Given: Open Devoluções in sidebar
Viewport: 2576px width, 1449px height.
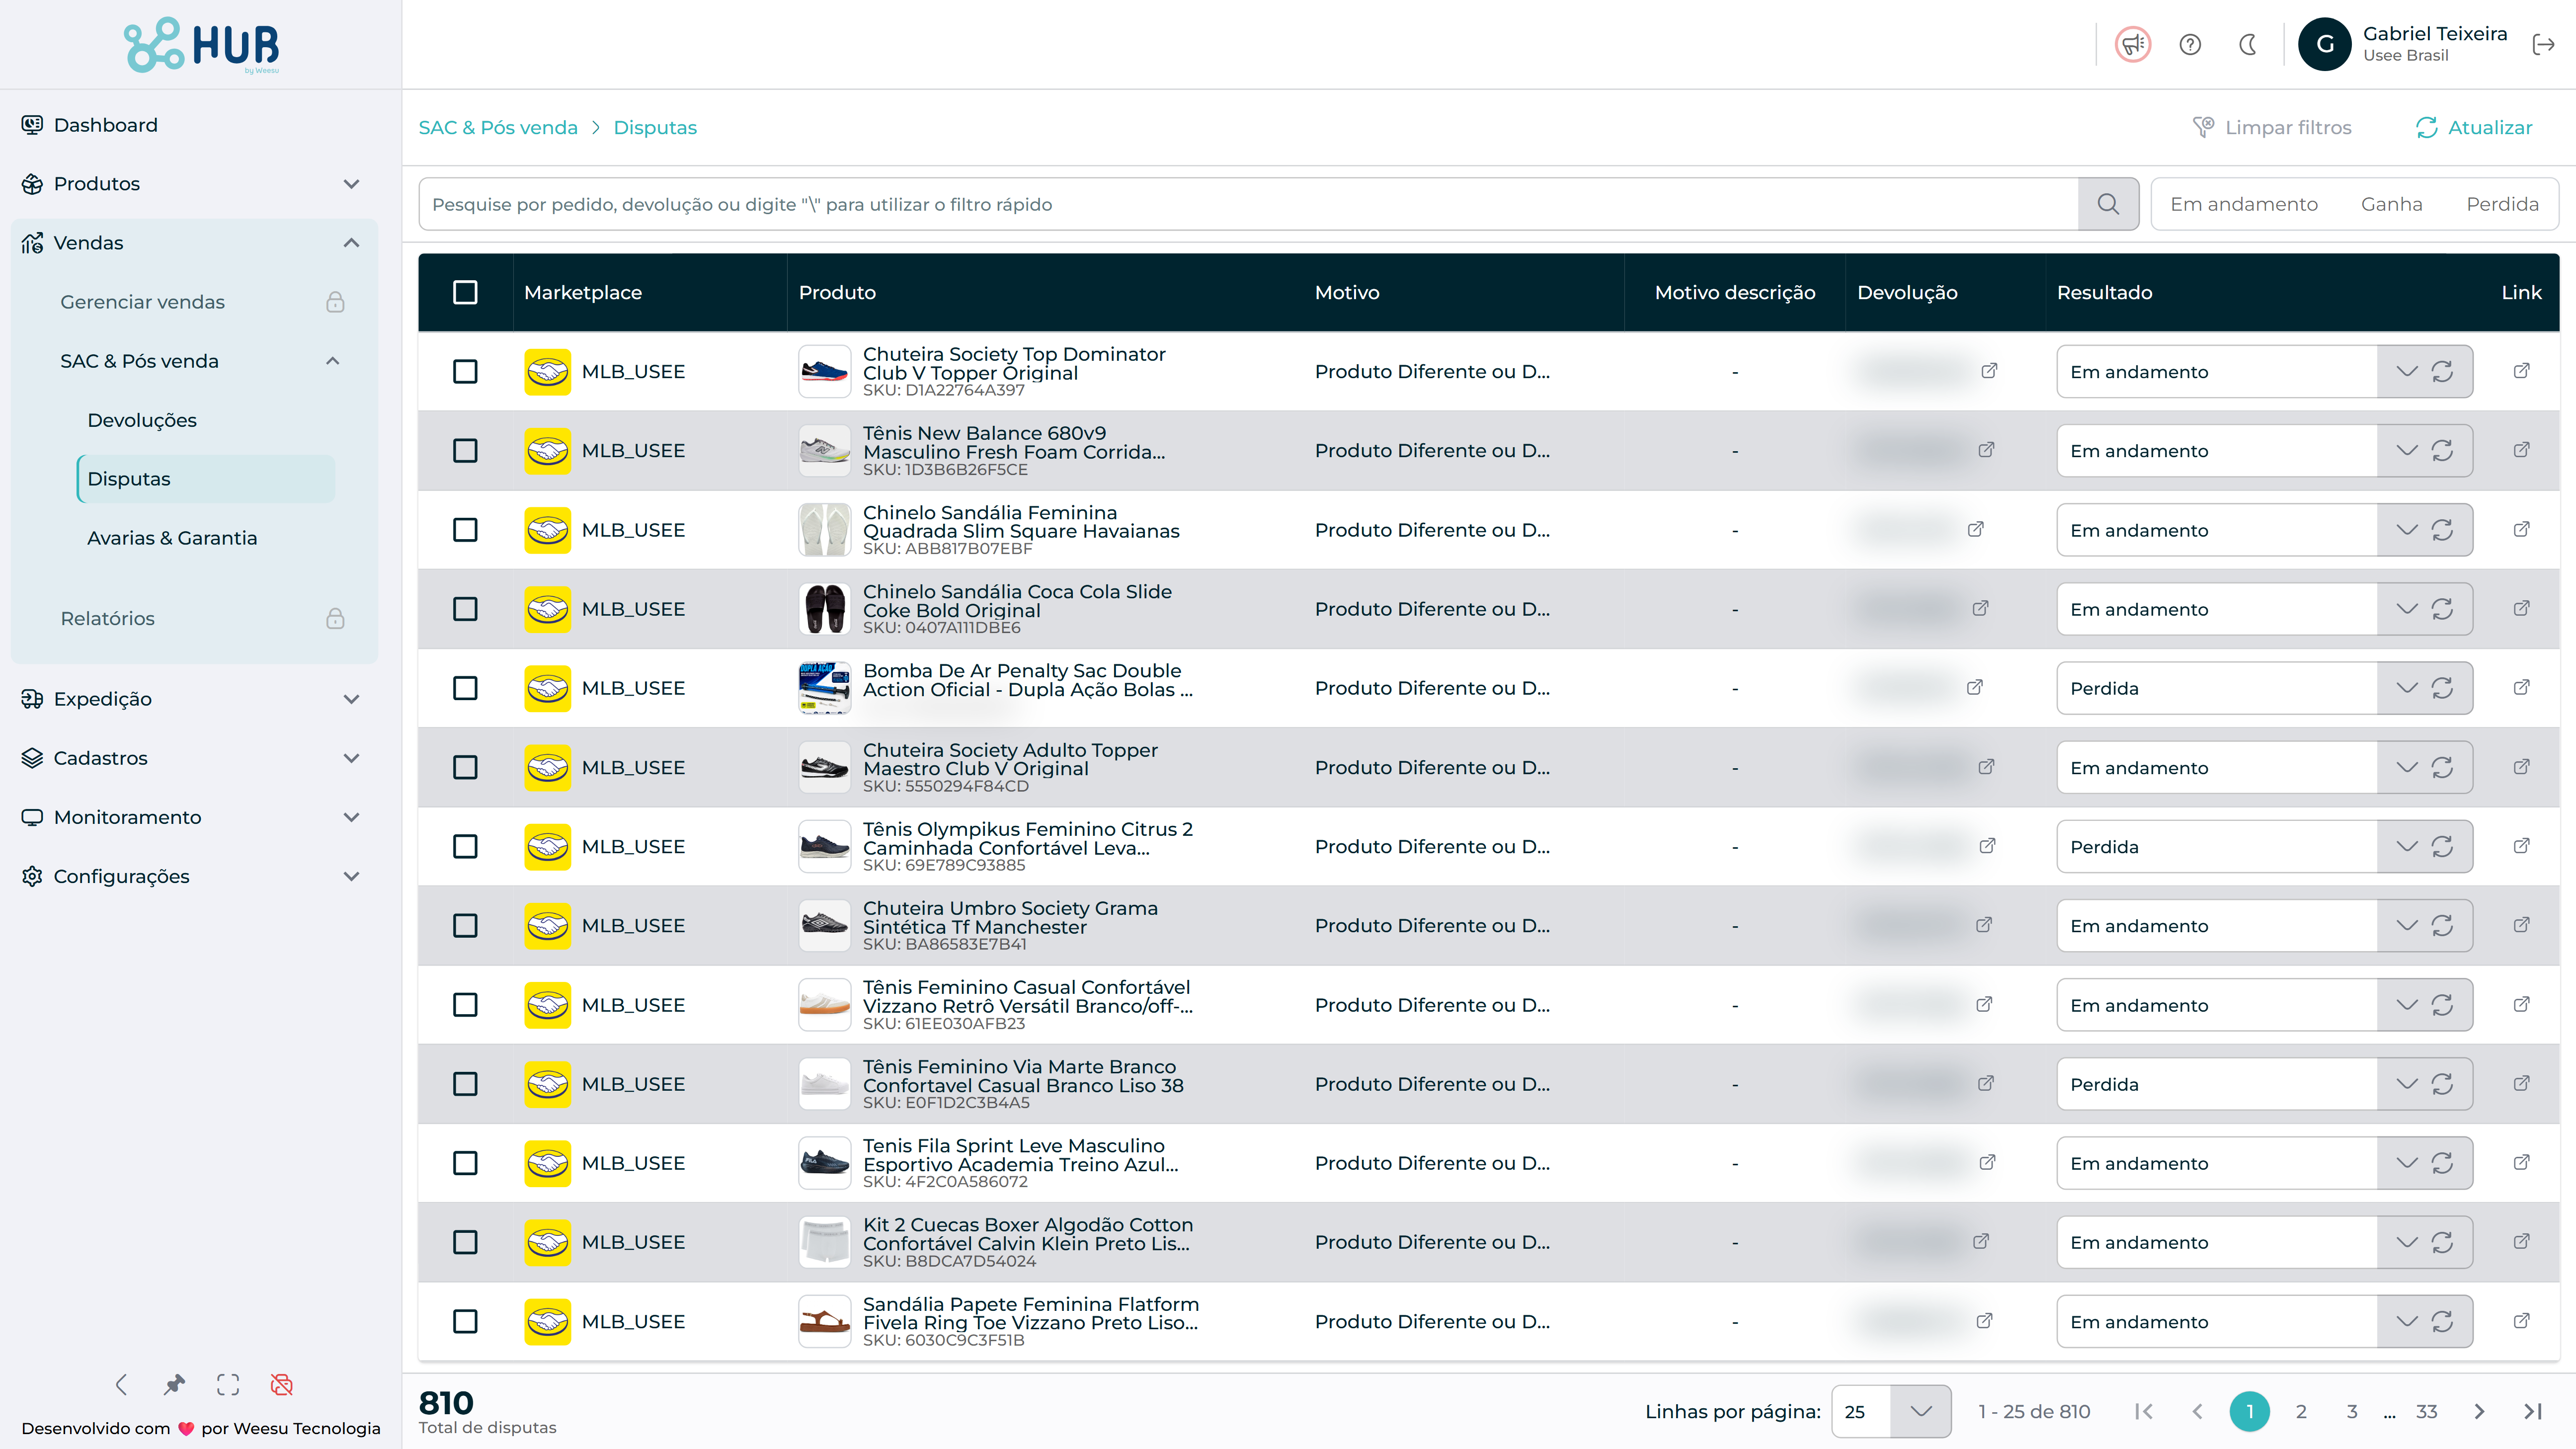Looking at the screenshot, I should tap(142, 420).
